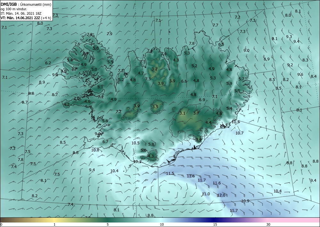
Task: Click the 'DMI/IGB : Úrkomumætti (mm)' title line
Action: 26,4
